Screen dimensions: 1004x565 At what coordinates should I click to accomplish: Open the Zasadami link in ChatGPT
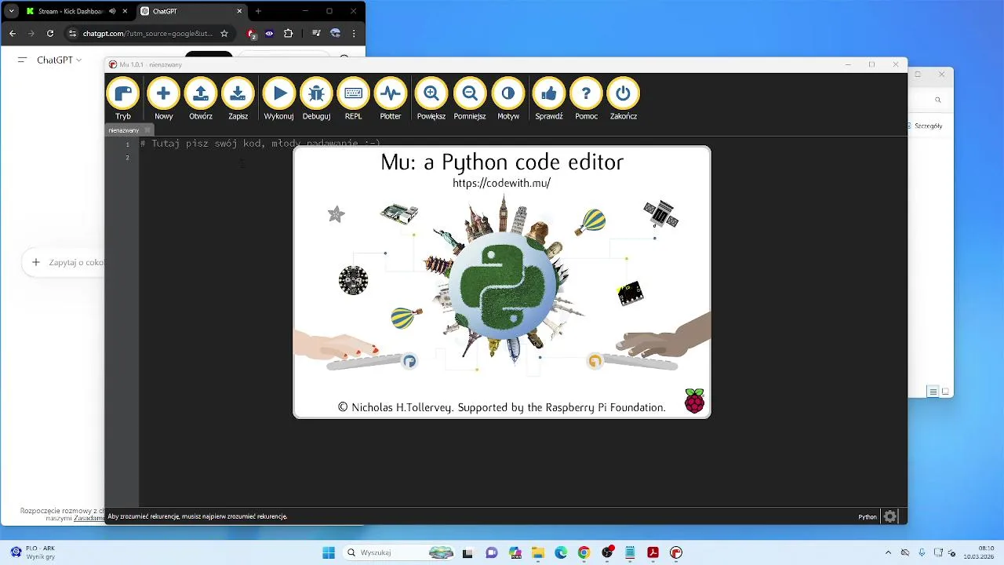(x=89, y=518)
